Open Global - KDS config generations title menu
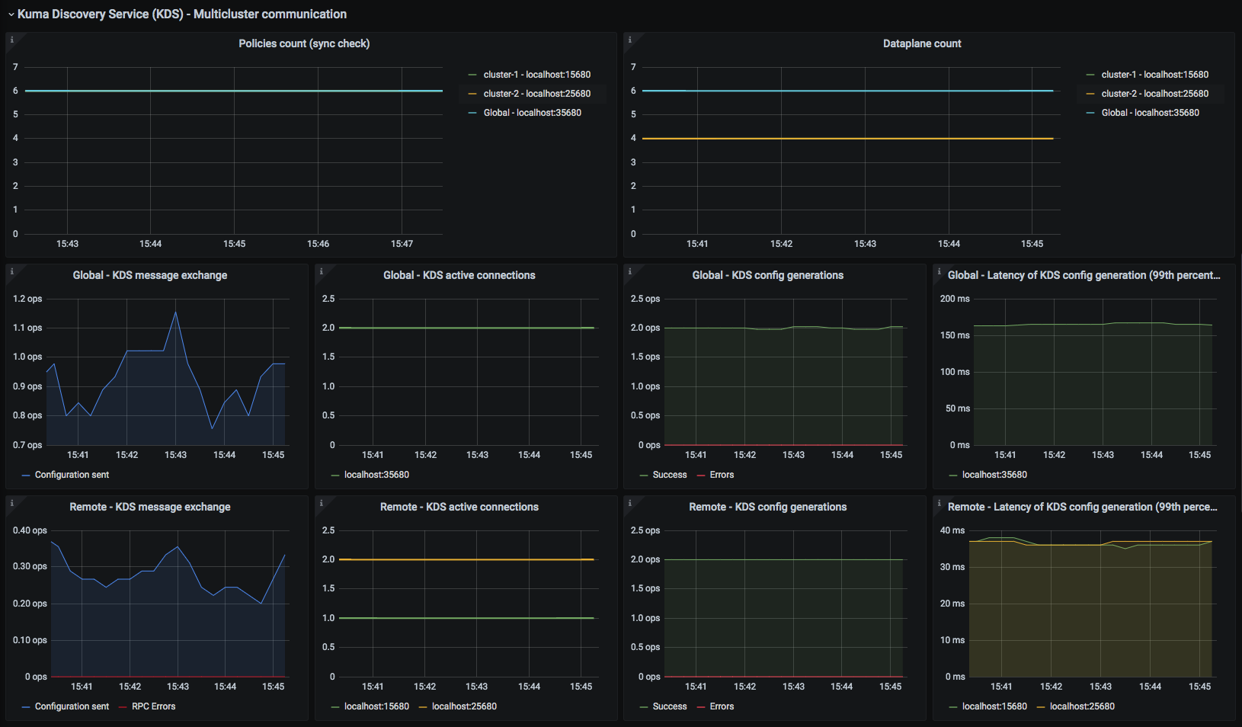Image resolution: width=1242 pixels, height=727 pixels. click(767, 275)
